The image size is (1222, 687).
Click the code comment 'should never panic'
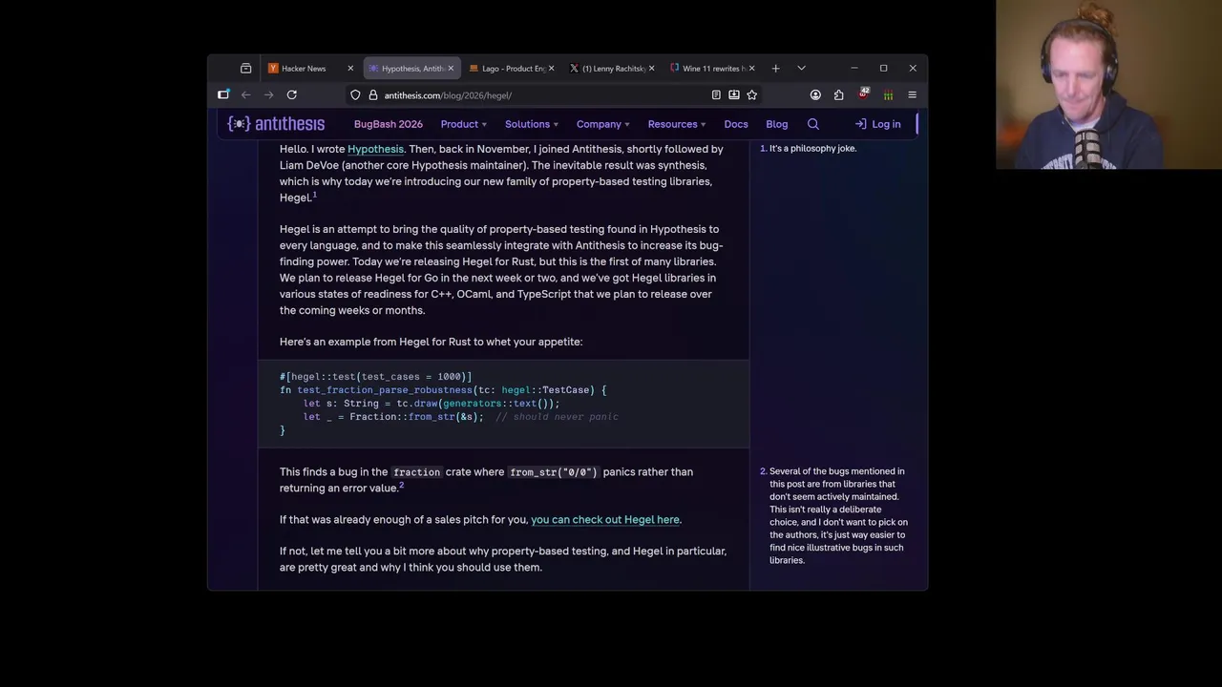(x=557, y=417)
